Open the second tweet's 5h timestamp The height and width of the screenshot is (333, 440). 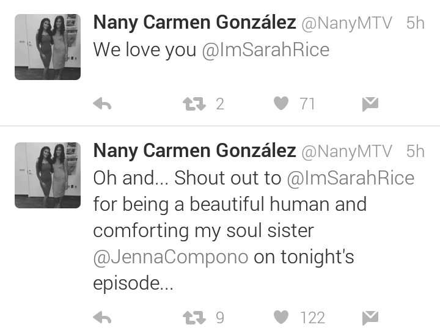tap(416, 152)
